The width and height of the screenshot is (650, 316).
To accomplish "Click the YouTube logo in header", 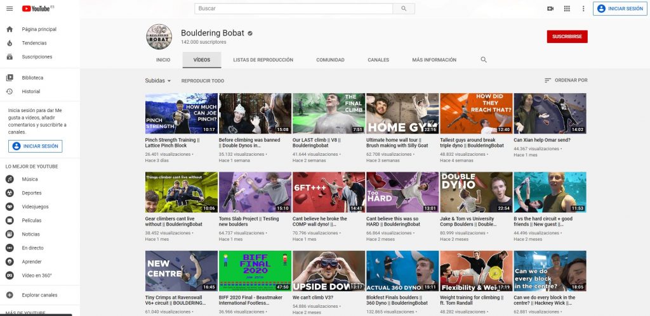I will point(37,8).
